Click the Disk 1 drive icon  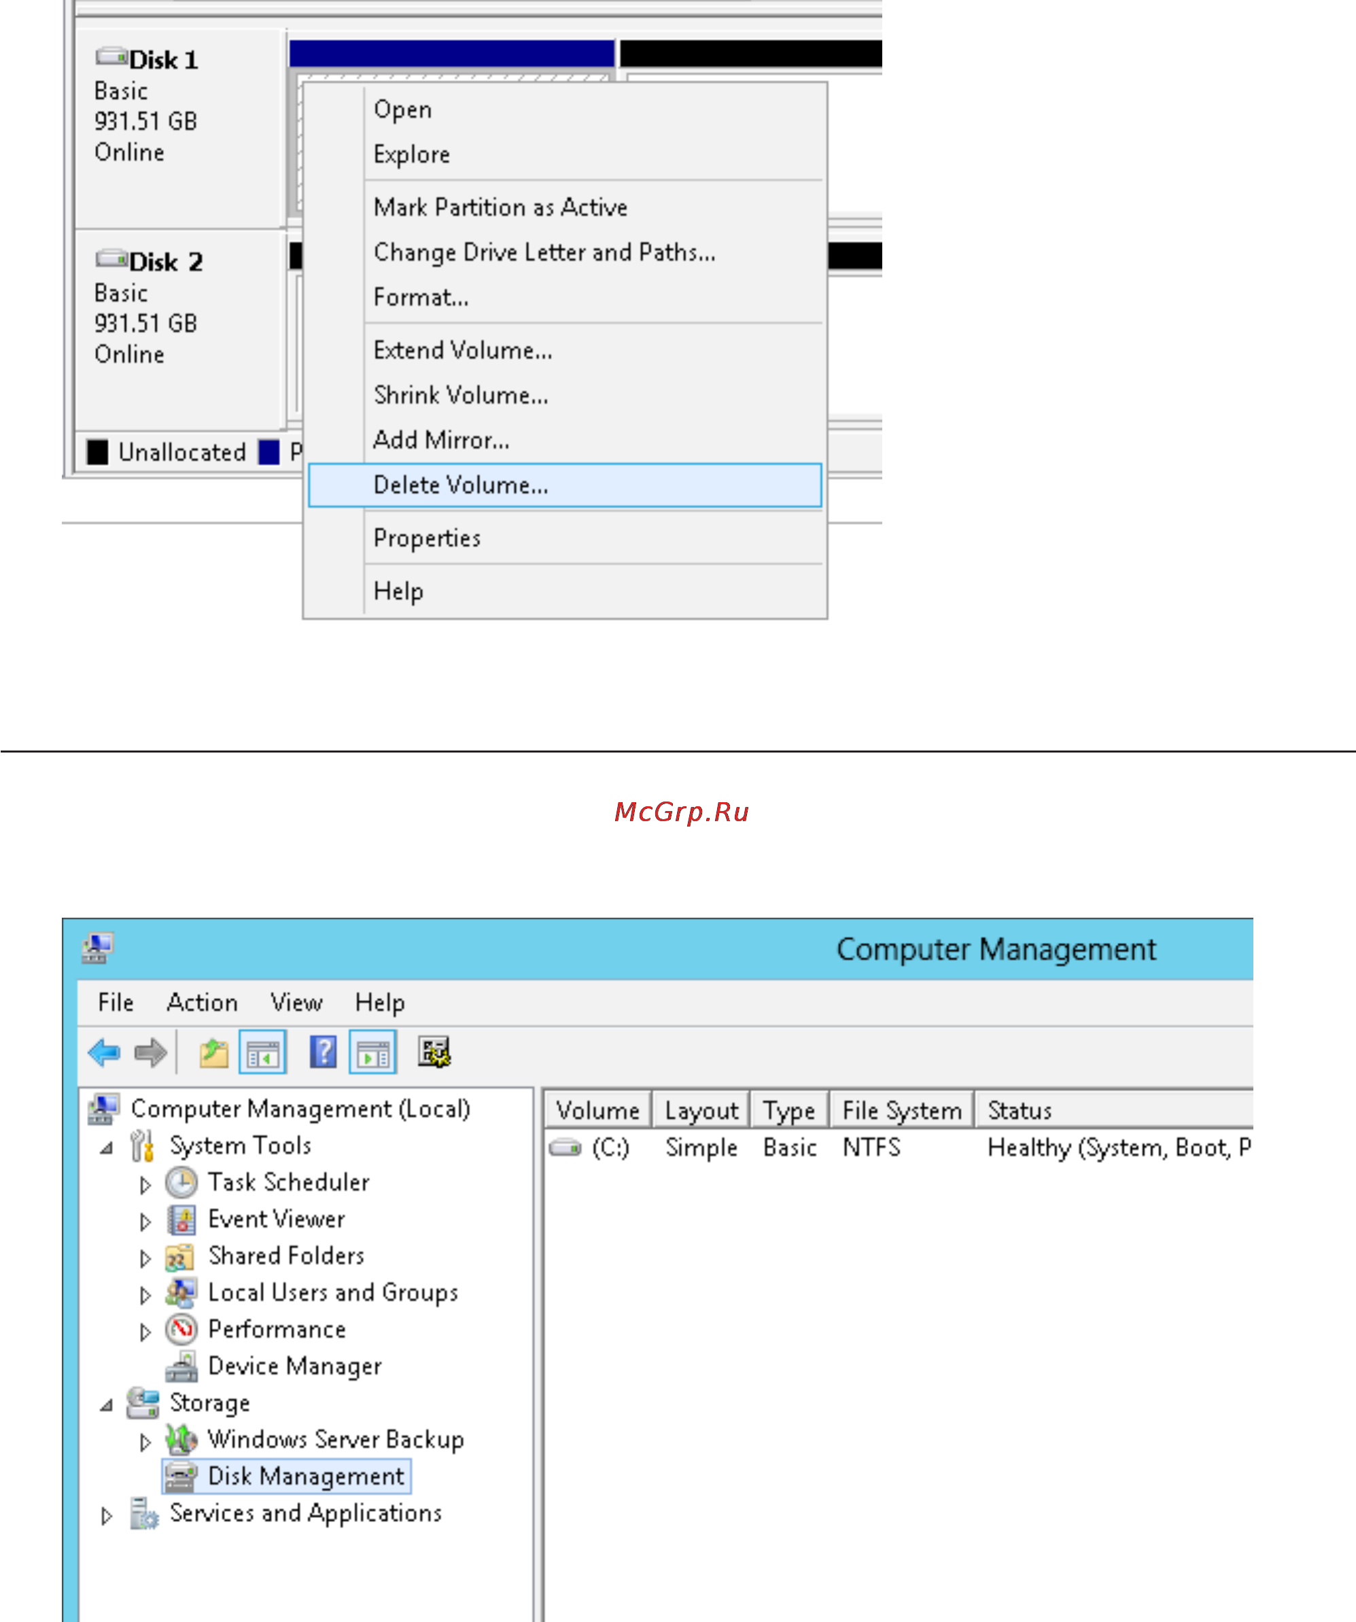pos(111,56)
